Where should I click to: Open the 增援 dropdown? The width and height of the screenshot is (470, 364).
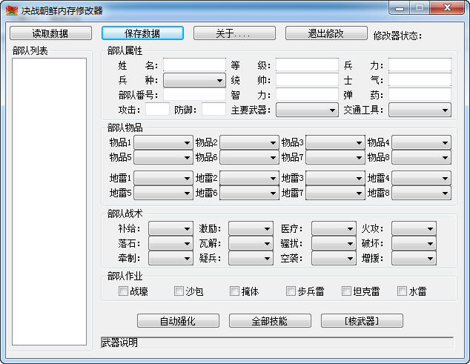(x=414, y=258)
